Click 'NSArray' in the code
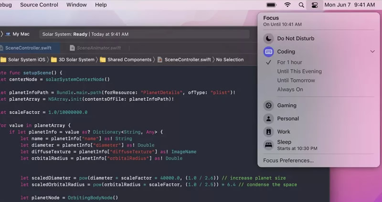Viewport: 382px width, 202px height. tap(58, 99)
